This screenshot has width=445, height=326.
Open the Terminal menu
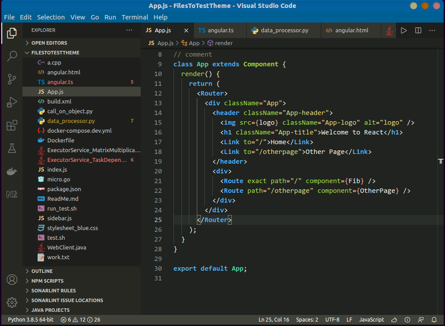135,17
